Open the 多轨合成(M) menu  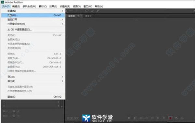pyautogui.click(x=29, y=6)
